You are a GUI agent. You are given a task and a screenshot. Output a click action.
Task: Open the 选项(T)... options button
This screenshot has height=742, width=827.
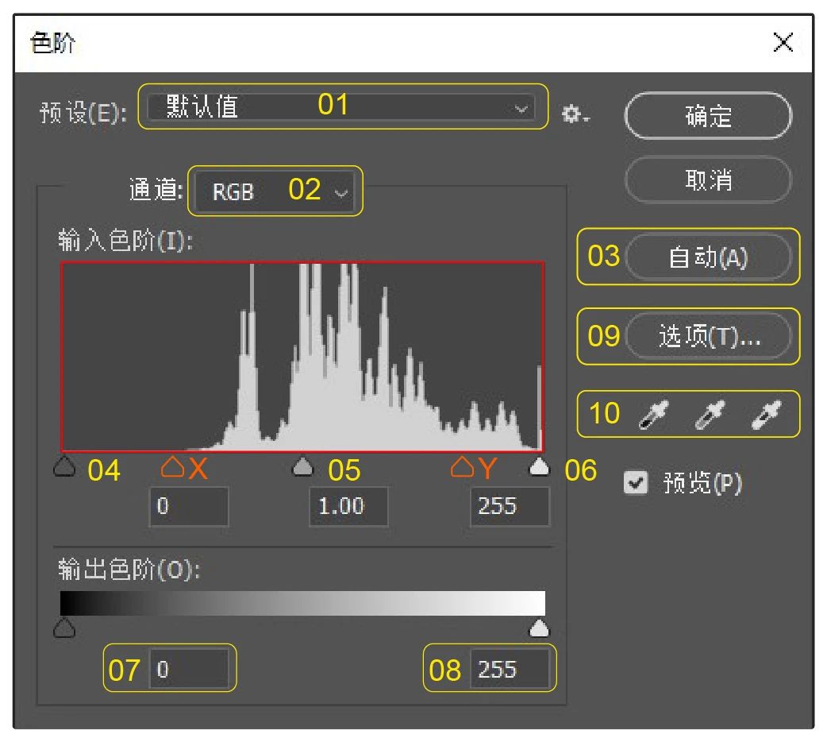click(x=708, y=336)
